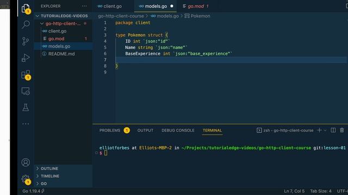Viewport: 348px width, 195px height.
Task: Click the PROBLEMS count badge
Action: pyautogui.click(x=127, y=131)
